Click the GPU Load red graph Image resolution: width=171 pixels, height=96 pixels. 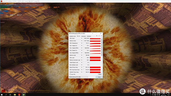coord(95,58)
